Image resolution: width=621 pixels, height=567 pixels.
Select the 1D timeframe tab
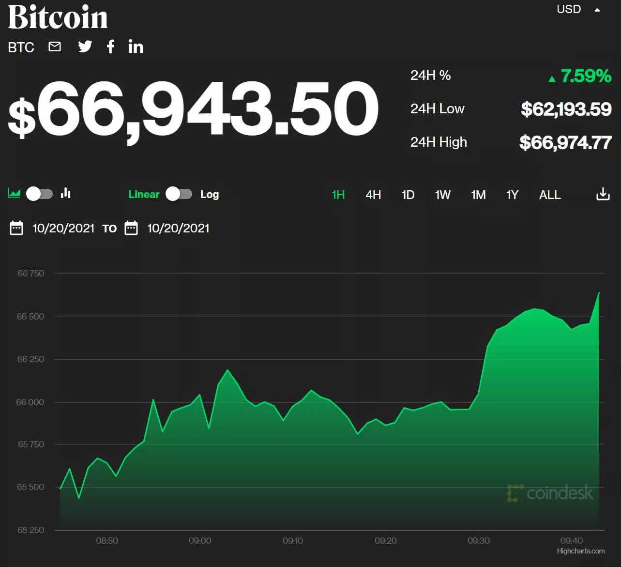pyautogui.click(x=408, y=195)
